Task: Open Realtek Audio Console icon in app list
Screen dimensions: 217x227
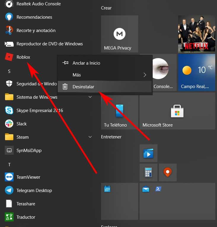Action: tap(9, 4)
